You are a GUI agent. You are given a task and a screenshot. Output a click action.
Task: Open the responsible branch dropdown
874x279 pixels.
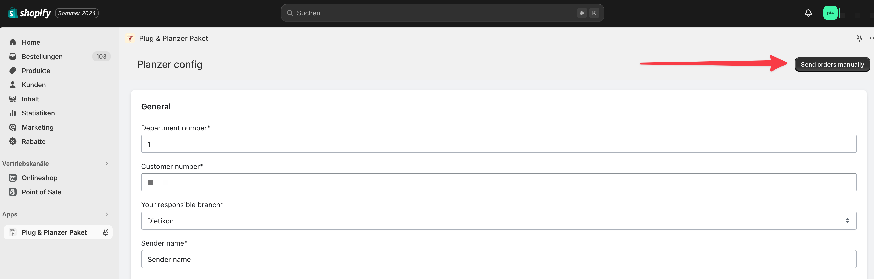[498, 221]
